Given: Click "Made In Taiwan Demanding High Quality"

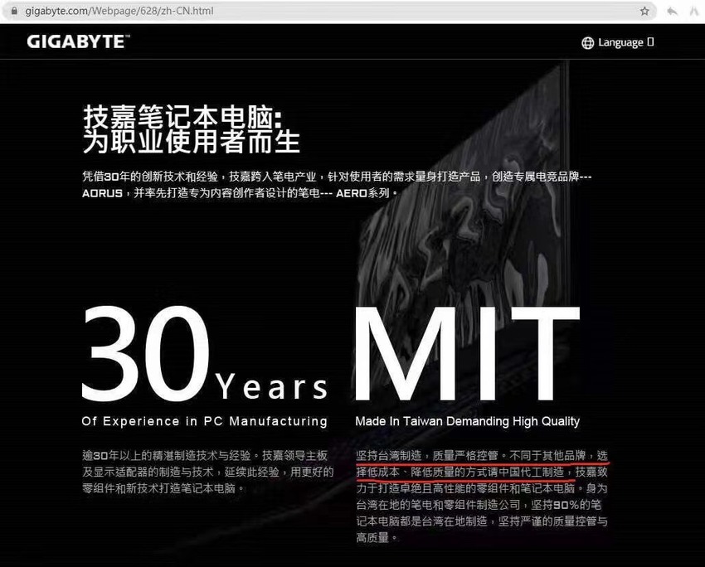Looking at the screenshot, I should 468,421.
